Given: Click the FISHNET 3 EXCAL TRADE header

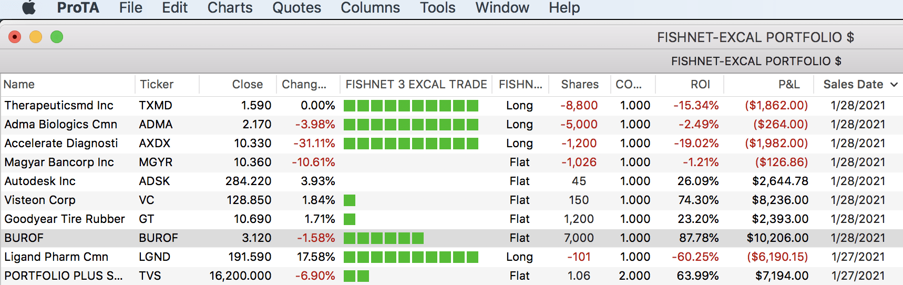Looking at the screenshot, I should (416, 84).
